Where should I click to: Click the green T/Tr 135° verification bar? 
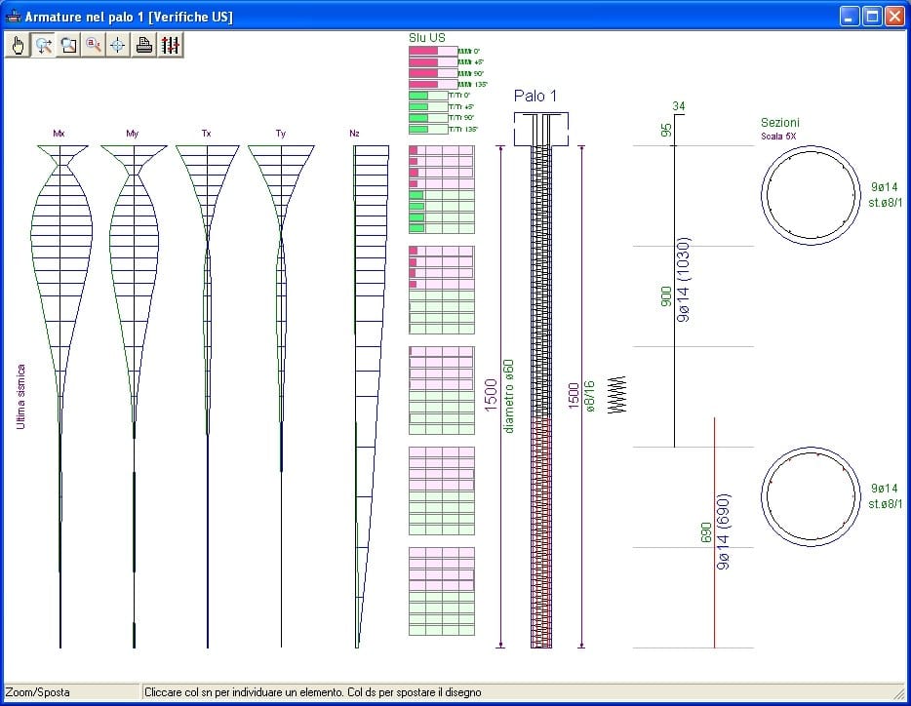click(427, 129)
